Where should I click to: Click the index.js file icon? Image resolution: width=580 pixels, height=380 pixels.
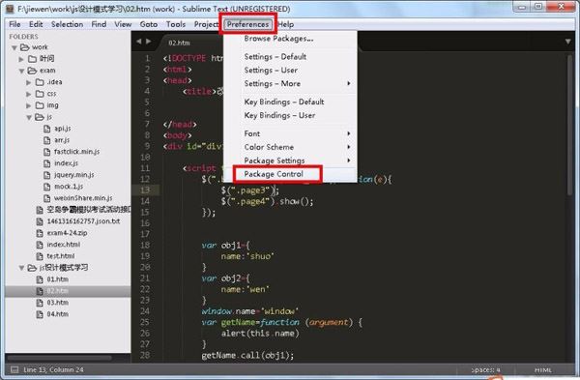pos(47,163)
